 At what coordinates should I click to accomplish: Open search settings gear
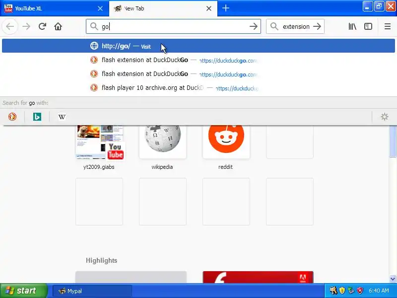tap(384, 117)
